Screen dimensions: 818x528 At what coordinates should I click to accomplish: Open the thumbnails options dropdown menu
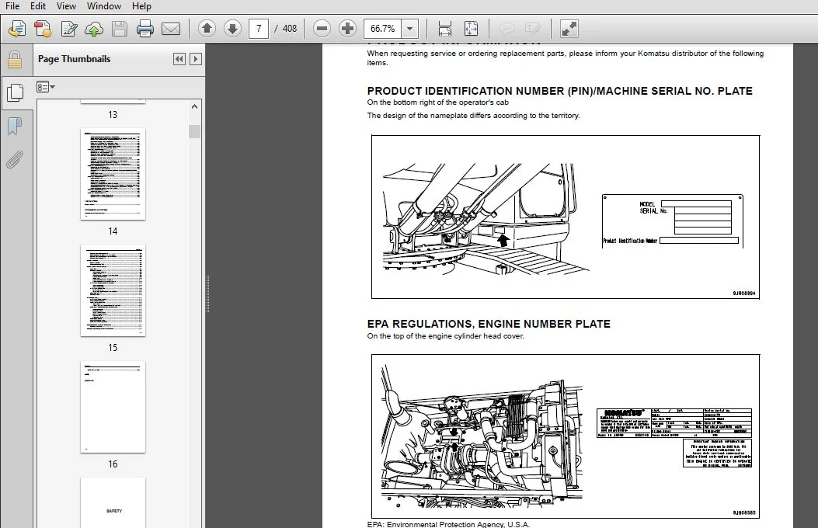click(x=46, y=87)
